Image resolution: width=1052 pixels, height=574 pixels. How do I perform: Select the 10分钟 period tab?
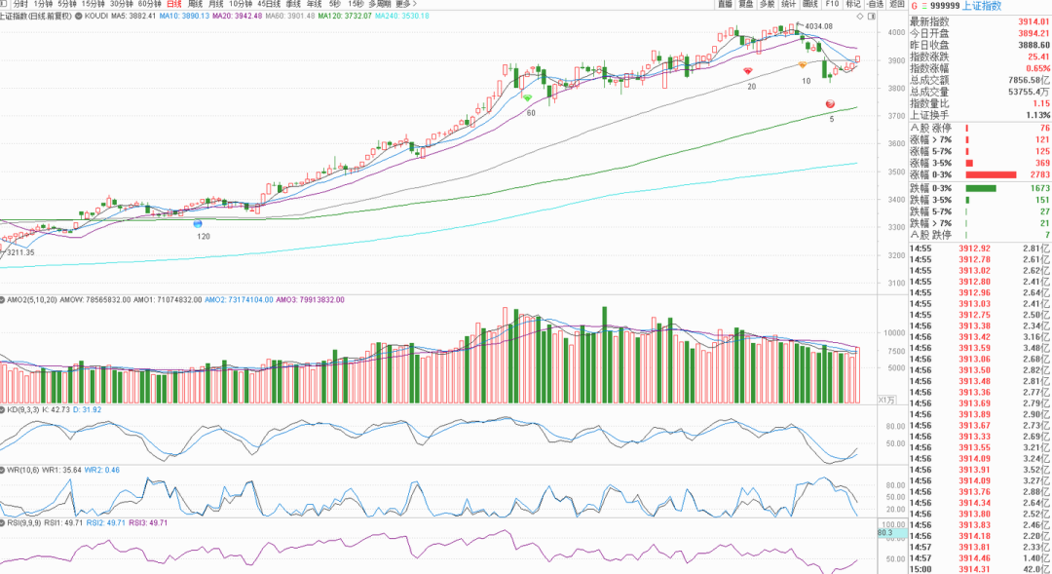(241, 4)
